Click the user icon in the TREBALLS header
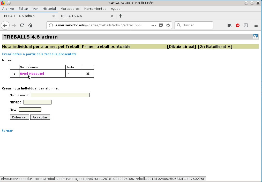 click(255, 36)
